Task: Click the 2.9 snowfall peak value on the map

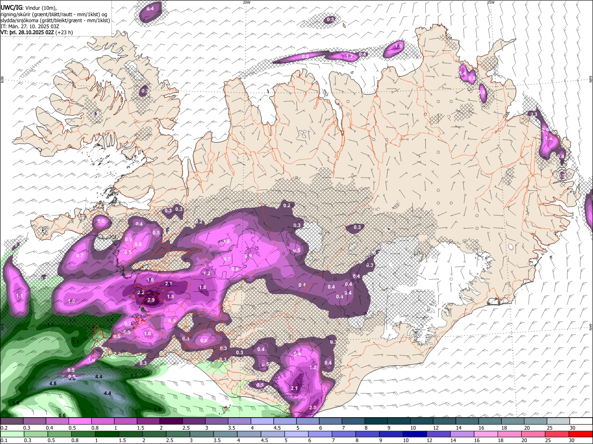Action: 151,300
